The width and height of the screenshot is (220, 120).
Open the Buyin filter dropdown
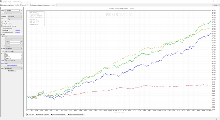tap(13, 63)
